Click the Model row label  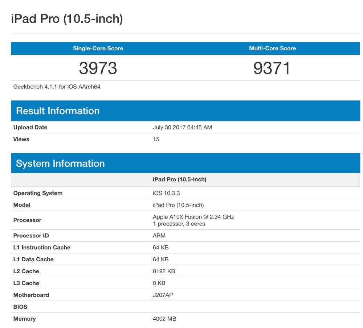click(x=22, y=205)
